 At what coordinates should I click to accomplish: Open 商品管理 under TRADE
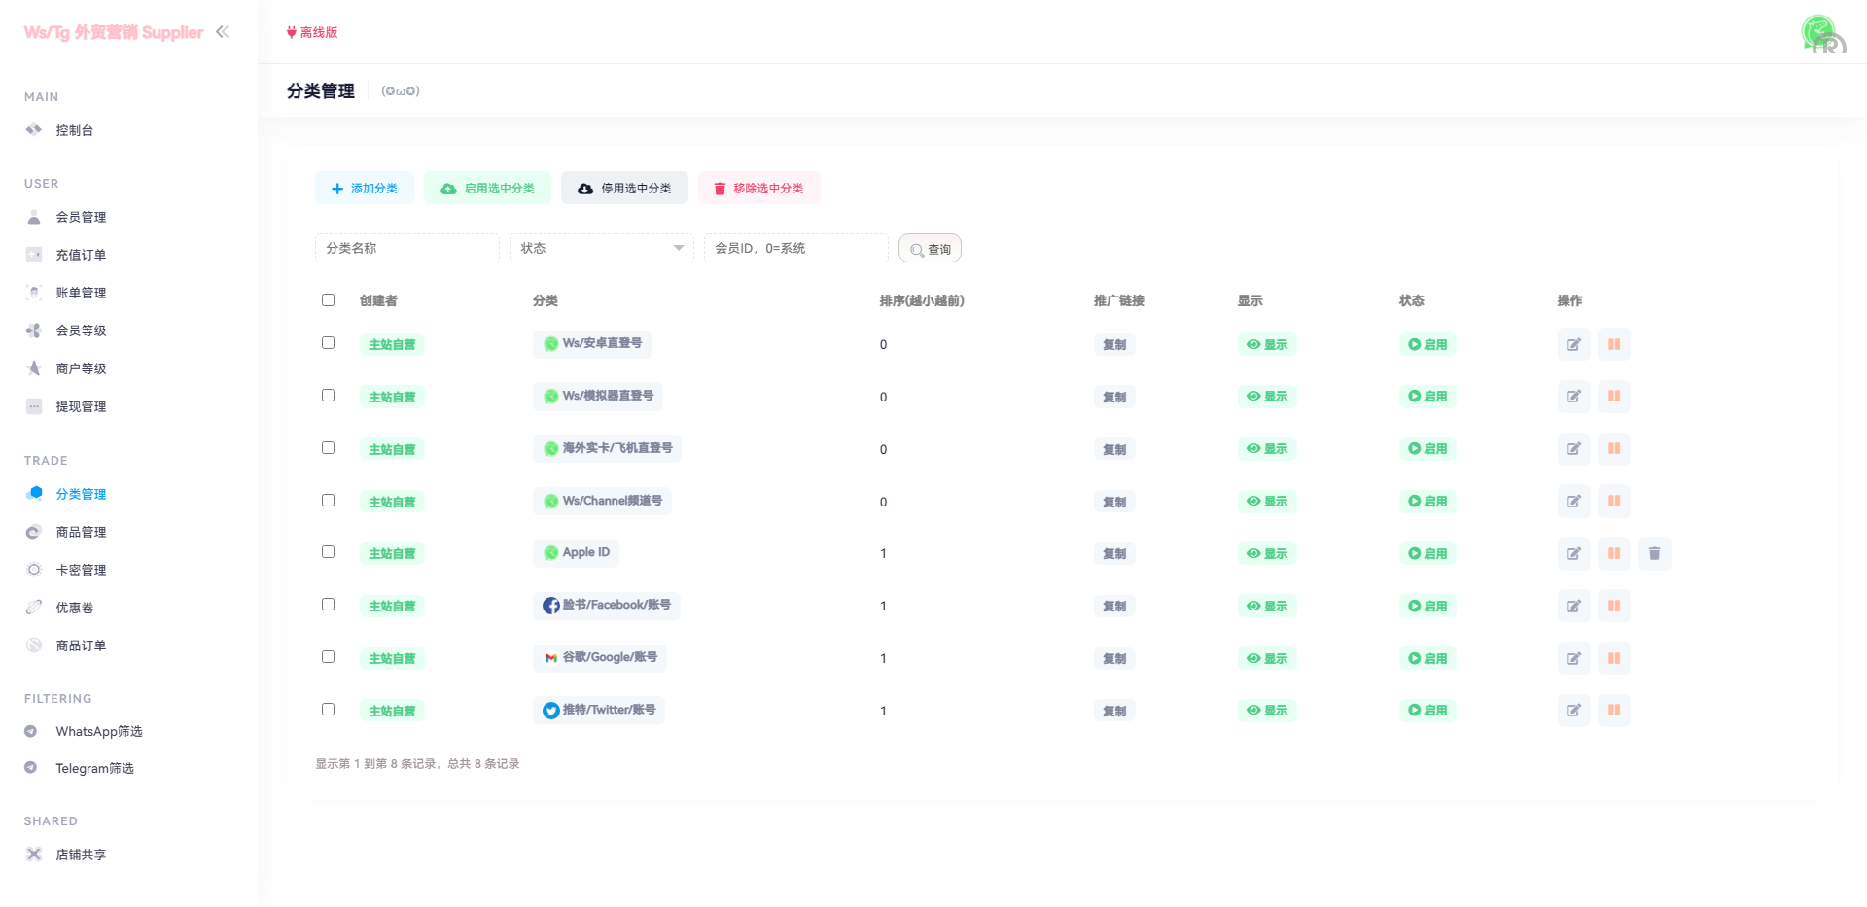tap(83, 532)
